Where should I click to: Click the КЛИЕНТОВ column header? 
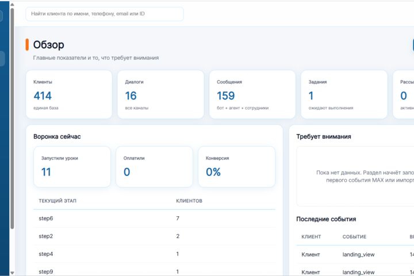tap(189, 201)
